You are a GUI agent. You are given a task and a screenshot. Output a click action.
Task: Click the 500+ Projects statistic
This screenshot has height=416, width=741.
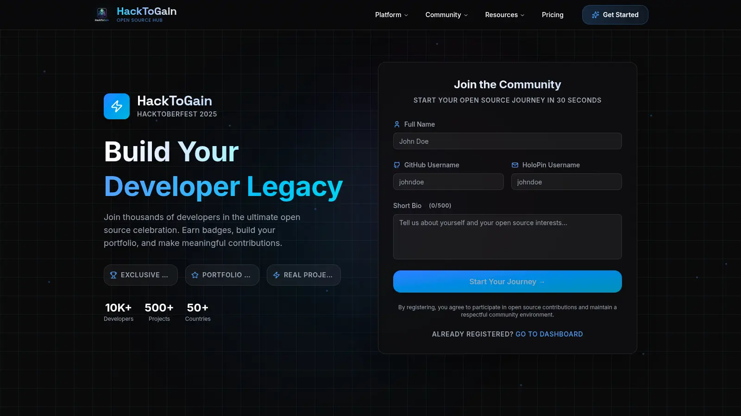click(x=159, y=312)
